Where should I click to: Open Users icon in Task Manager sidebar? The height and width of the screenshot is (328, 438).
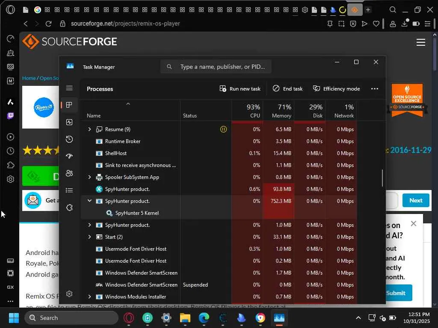point(69,173)
